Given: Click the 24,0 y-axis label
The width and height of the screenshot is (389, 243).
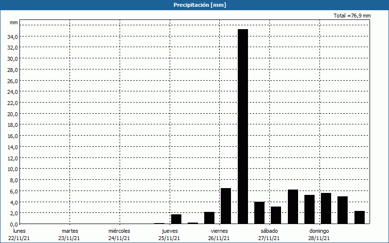Looking at the screenshot, I should click(x=13, y=92).
